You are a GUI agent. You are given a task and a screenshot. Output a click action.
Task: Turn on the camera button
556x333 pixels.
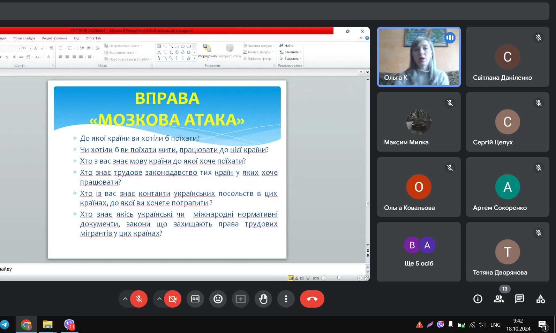point(173,299)
